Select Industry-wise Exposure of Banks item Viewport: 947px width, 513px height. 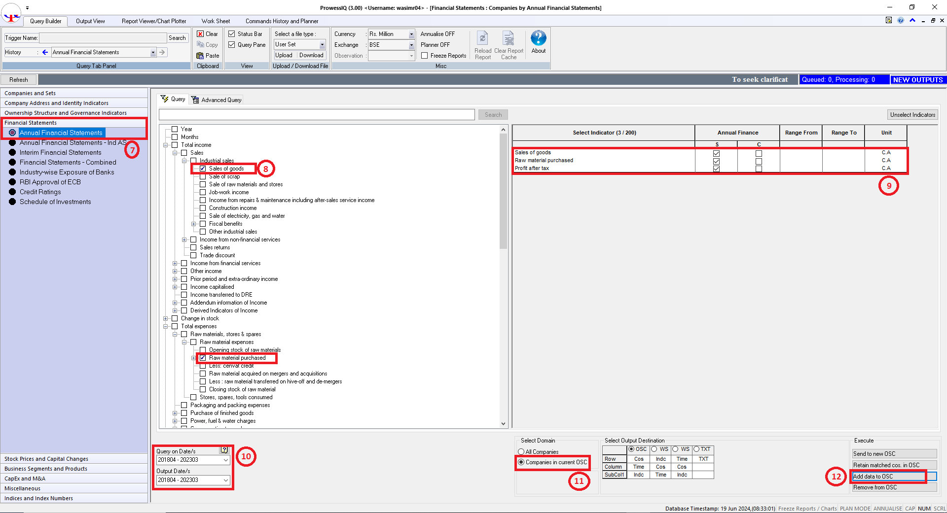(x=67, y=172)
